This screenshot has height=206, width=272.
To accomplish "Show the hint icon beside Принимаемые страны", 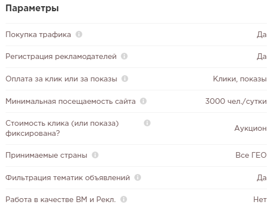I will [x=95, y=155].
